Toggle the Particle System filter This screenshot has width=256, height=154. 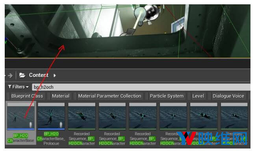pos(167,96)
